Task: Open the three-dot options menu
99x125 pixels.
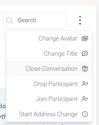Action: [x=80, y=20]
